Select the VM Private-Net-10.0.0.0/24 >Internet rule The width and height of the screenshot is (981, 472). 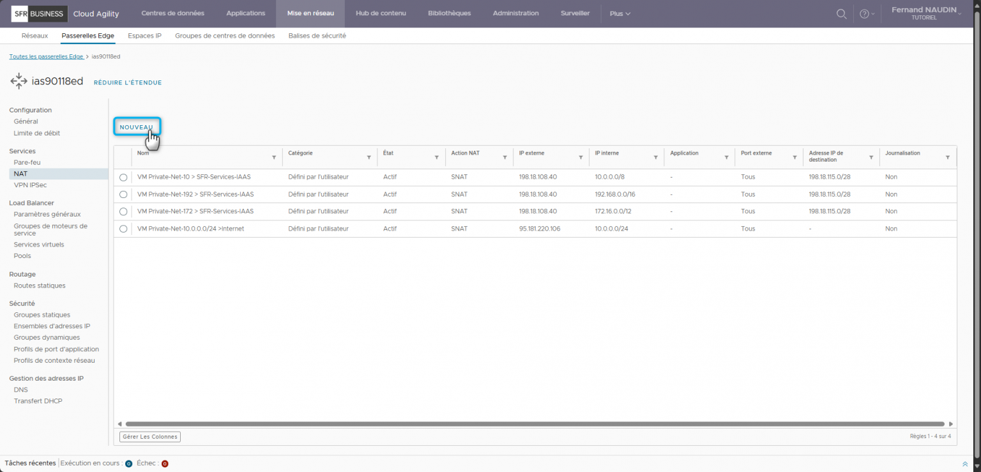point(123,229)
